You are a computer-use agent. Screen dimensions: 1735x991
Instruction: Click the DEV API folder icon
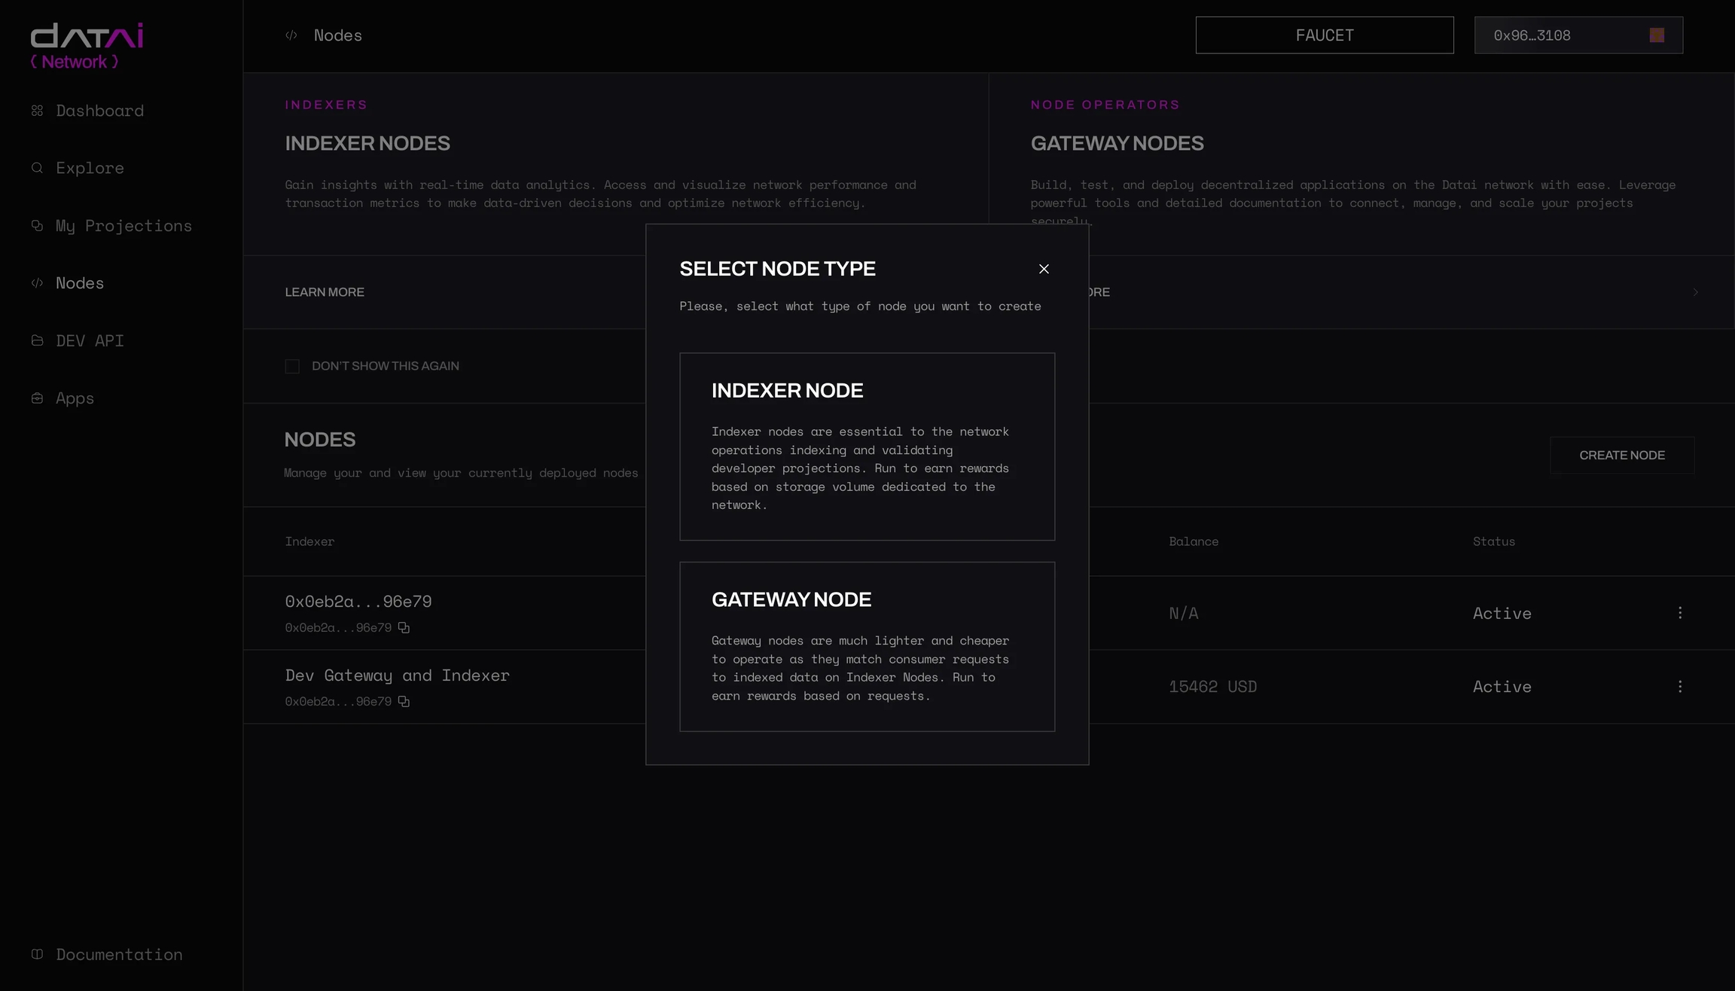pyautogui.click(x=37, y=340)
